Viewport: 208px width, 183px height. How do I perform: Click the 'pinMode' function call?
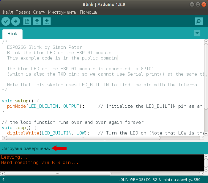point(16,106)
